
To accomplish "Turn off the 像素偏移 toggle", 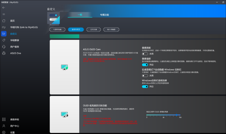I will (145, 65).
